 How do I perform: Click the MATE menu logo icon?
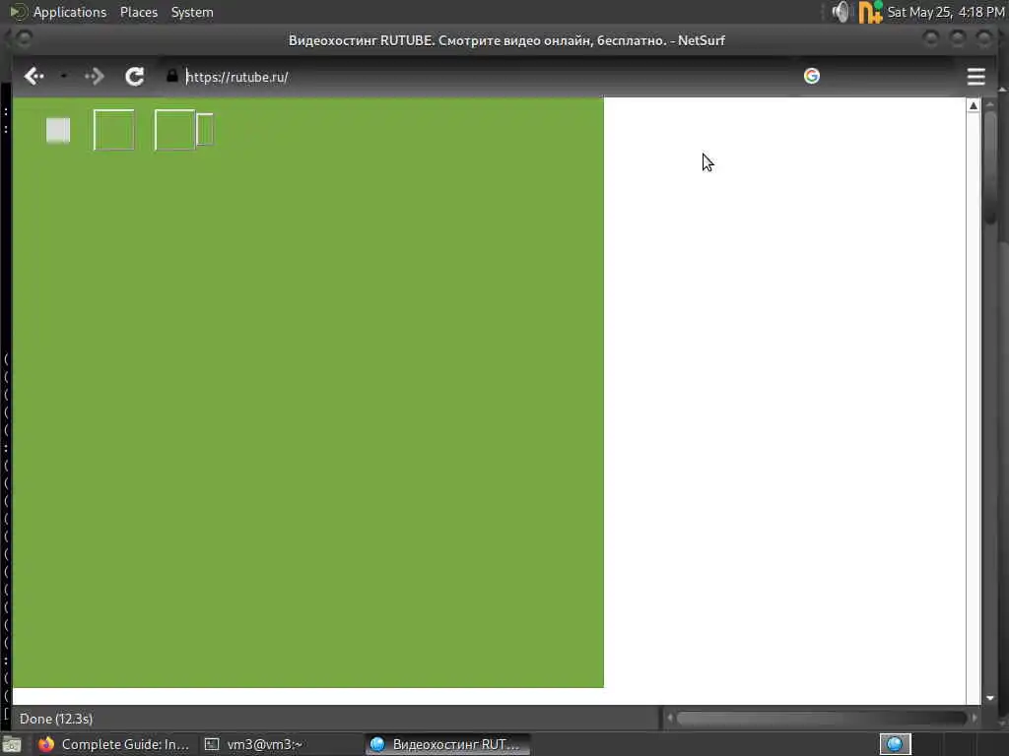tap(18, 12)
